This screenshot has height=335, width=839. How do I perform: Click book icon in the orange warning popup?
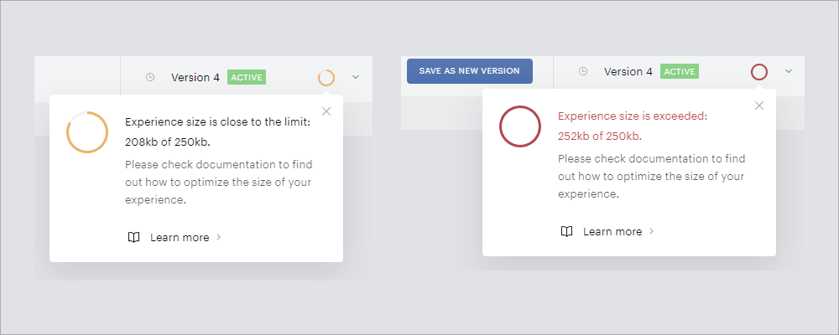(133, 237)
